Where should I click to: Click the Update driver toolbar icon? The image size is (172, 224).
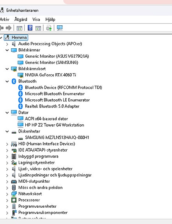49,28
